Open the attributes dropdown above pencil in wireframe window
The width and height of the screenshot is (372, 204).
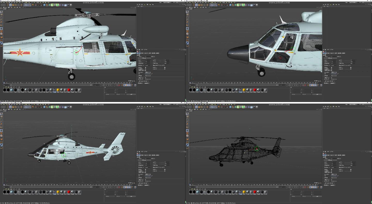click(334, 174)
